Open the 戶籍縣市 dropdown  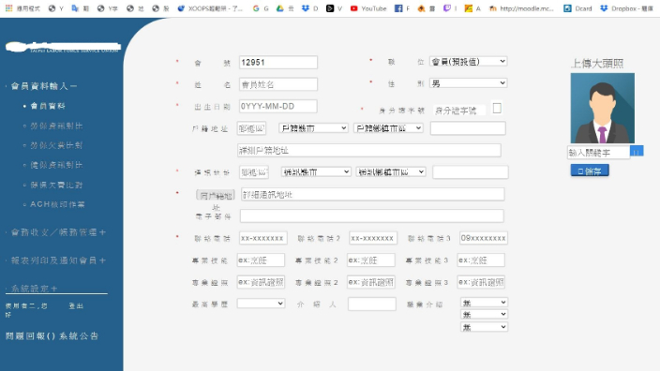point(313,127)
